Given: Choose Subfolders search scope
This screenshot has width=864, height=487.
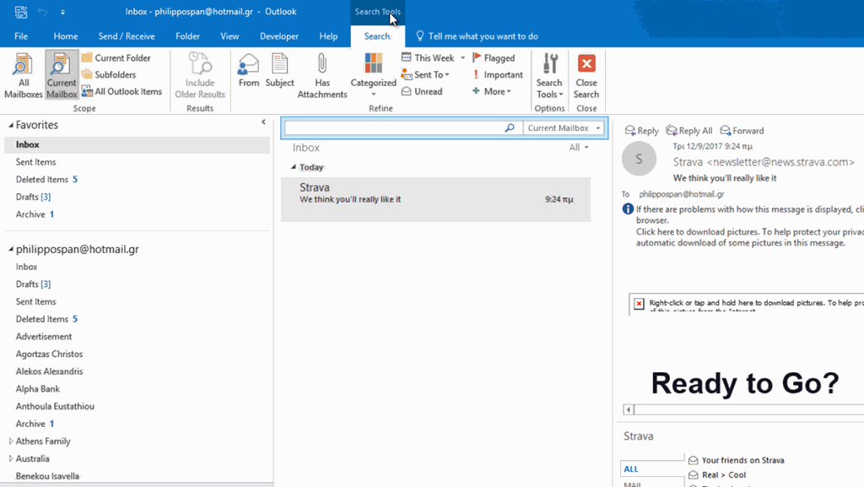Looking at the screenshot, I should coord(109,74).
